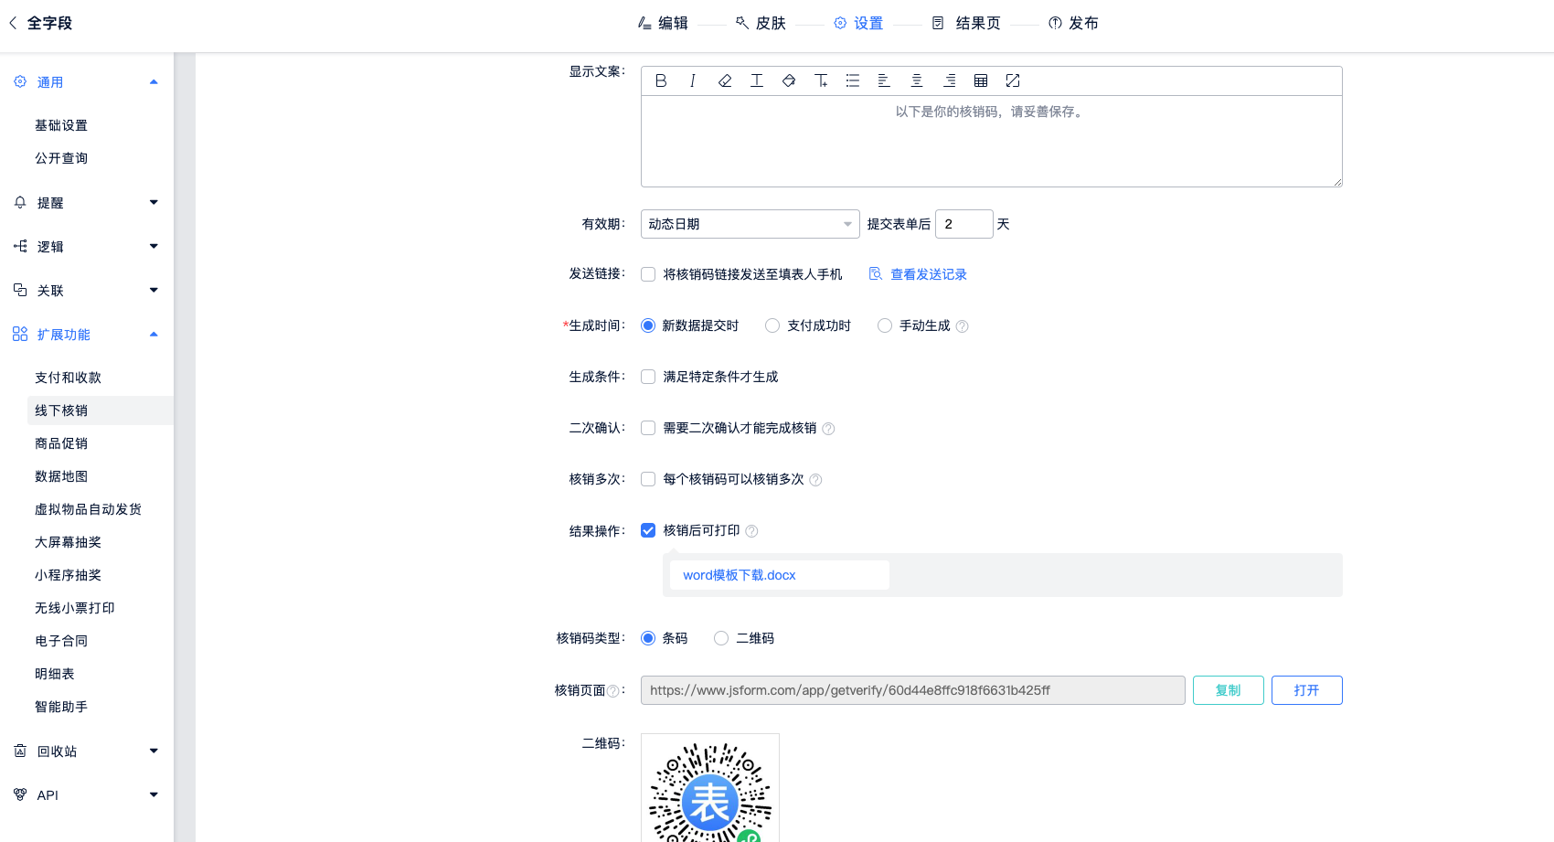
Task: Click the 复制 button
Action: point(1228,690)
